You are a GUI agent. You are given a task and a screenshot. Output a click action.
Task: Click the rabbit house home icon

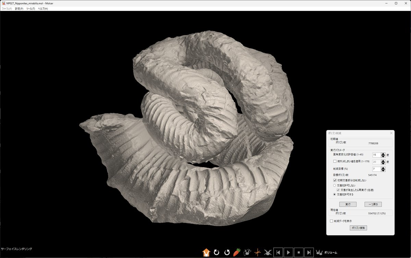point(206,253)
